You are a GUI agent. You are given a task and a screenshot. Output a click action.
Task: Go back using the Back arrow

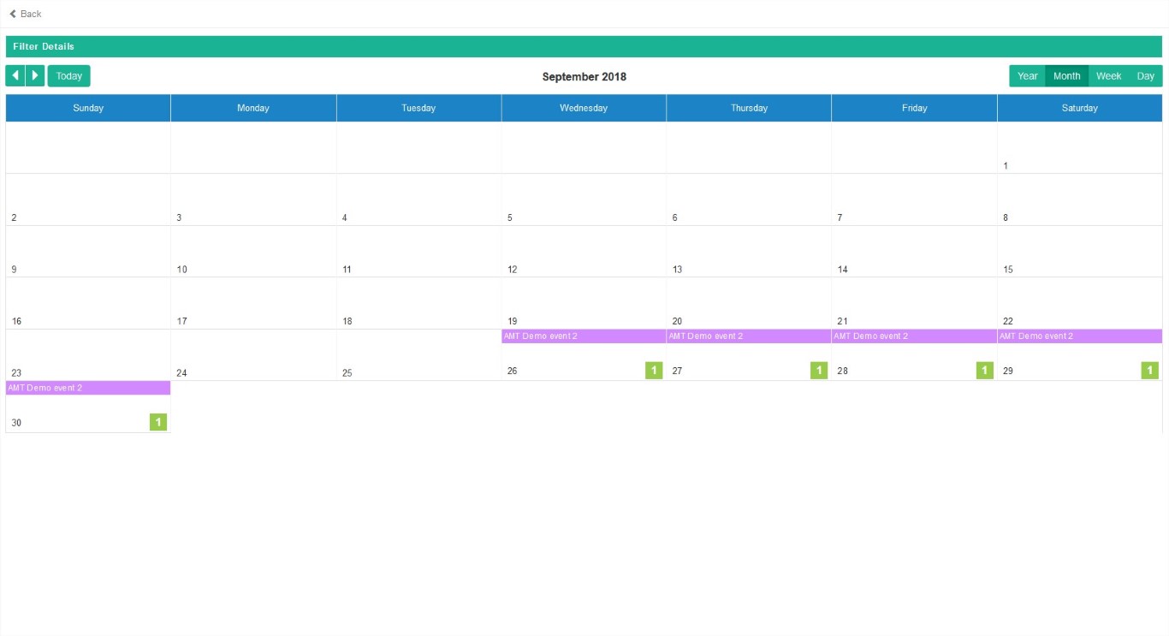13,14
